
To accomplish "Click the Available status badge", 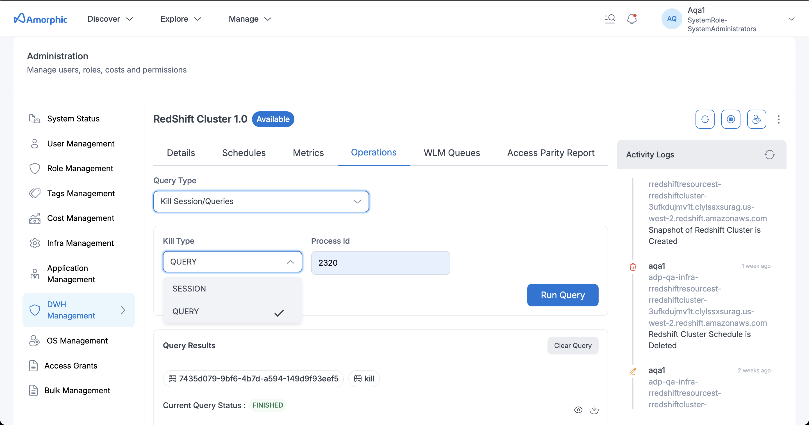I will (273, 119).
